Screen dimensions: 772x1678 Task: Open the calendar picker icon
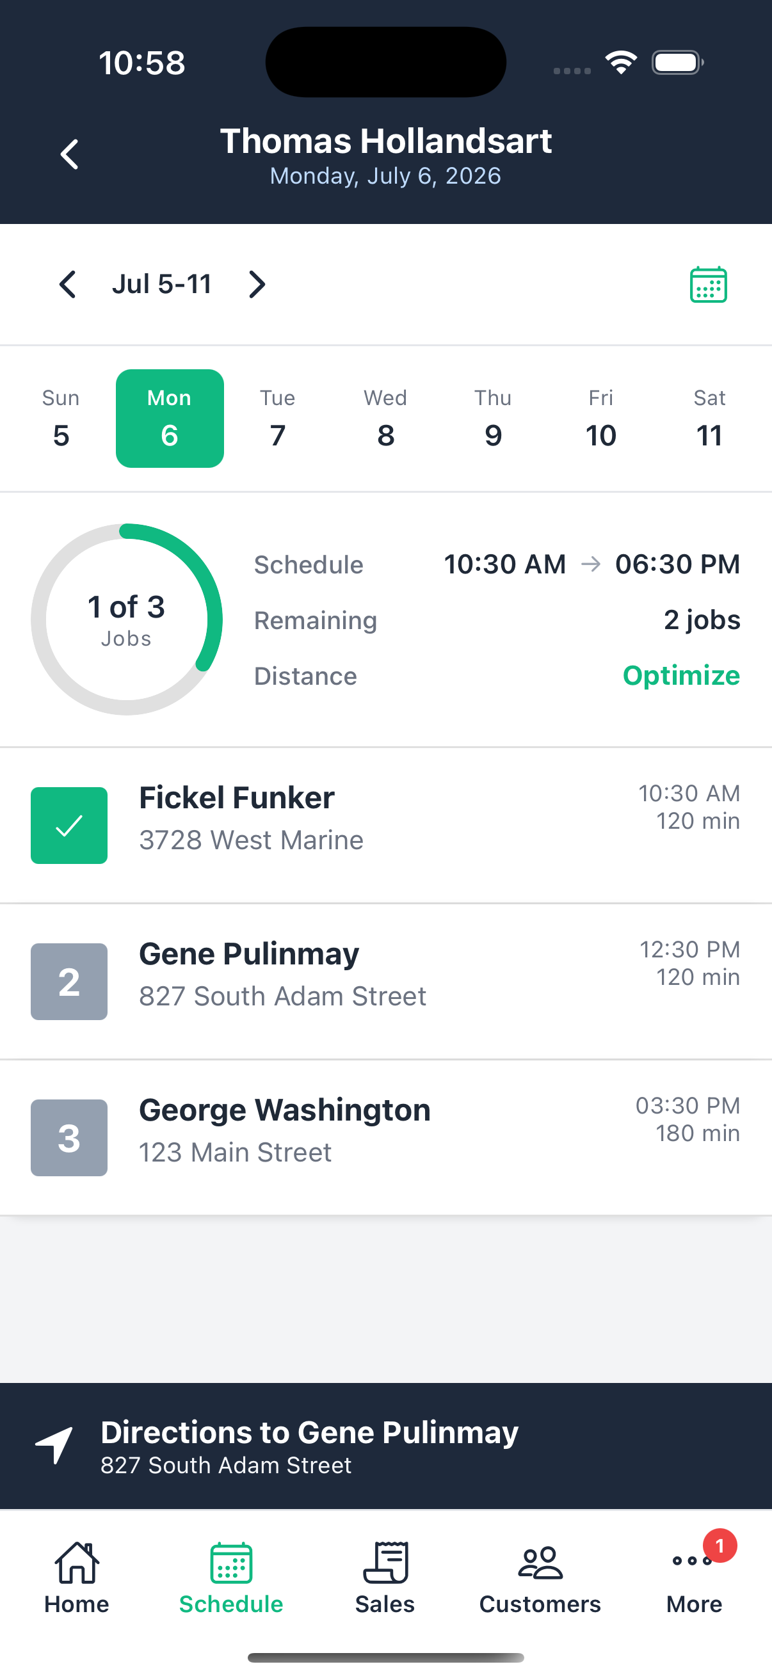tap(708, 285)
